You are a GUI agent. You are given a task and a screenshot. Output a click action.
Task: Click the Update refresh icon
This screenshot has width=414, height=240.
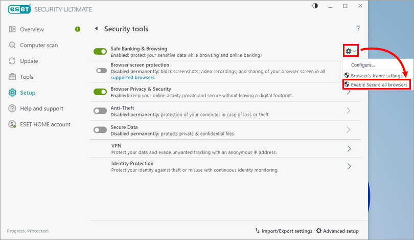[12, 61]
